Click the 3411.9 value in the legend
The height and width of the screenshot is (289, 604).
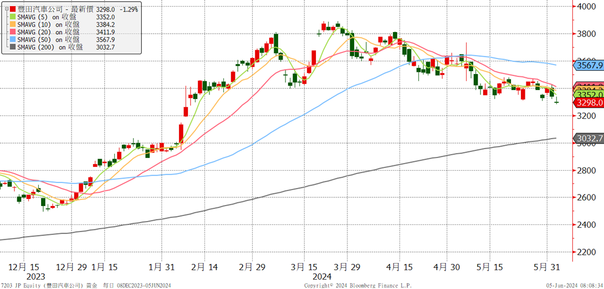click(x=105, y=32)
